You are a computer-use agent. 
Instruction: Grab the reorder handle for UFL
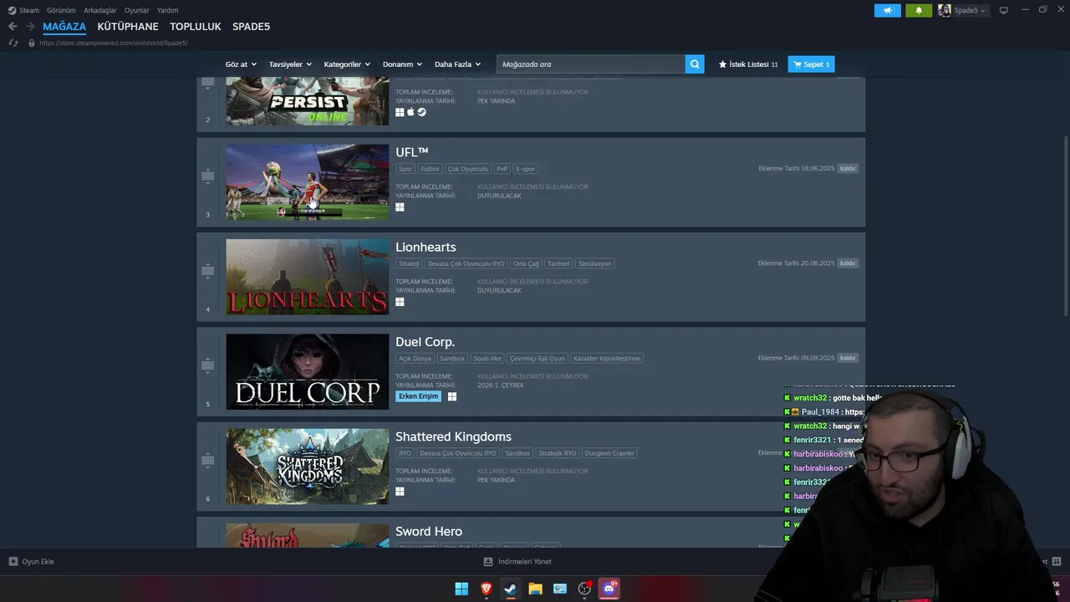(208, 176)
